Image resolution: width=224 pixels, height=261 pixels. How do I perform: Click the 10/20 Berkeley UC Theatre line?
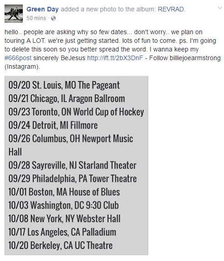(61, 246)
